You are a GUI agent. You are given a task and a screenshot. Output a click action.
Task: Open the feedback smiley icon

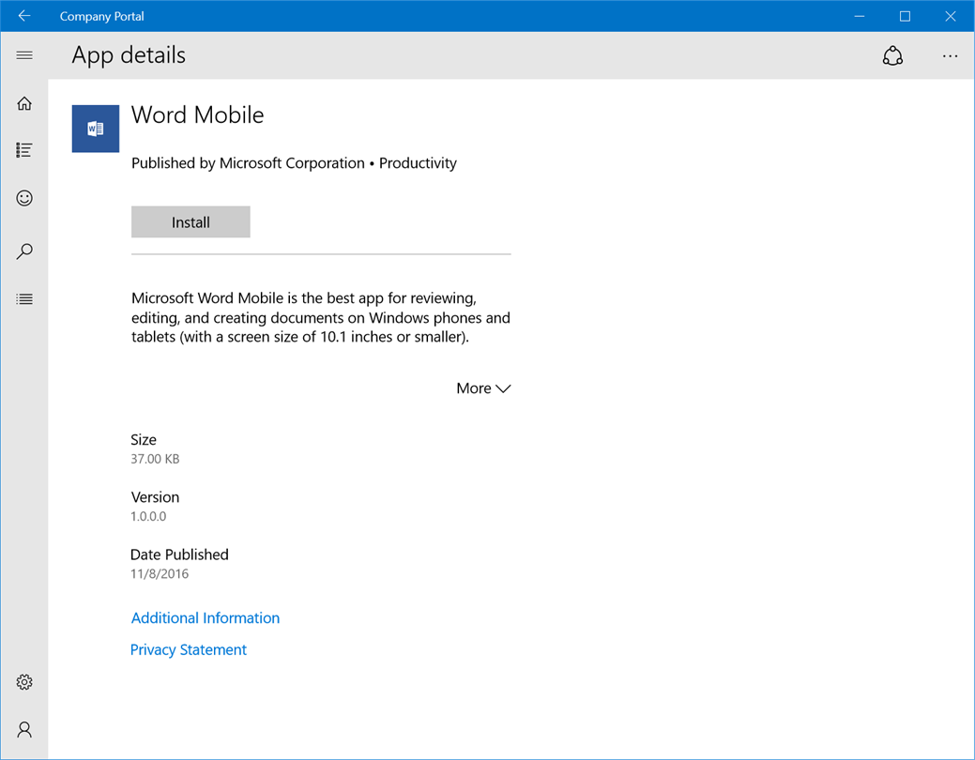[24, 198]
